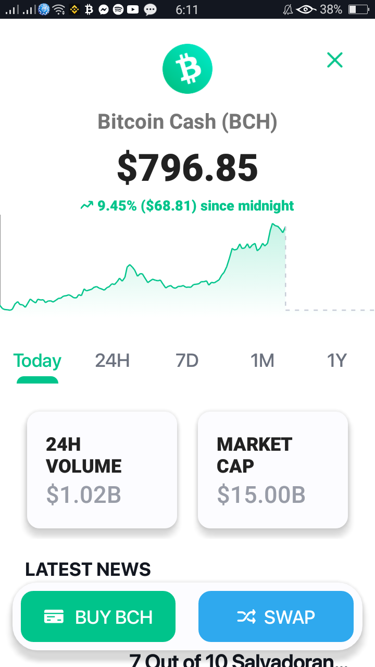This screenshot has width=375, height=667.
Task: Tap the Bitcoin Cash logo icon
Action: (x=187, y=69)
